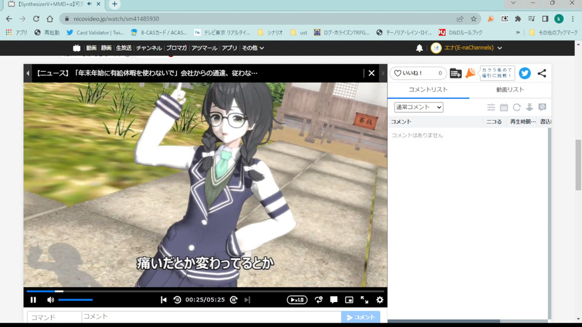Go to niconico top via TV logo
This screenshot has height=327, width=582.
76,48
